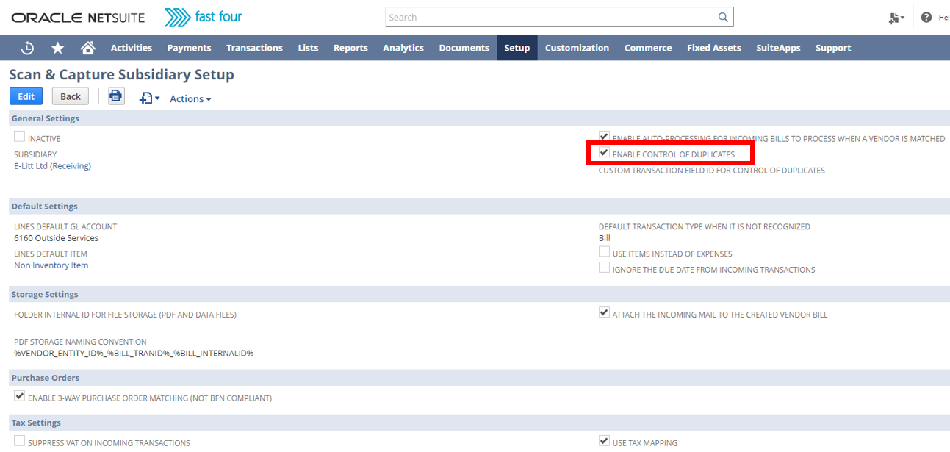The width and height of the screenshot is (950, 452).
Task: Toggle Enable Auto-Processing for Incoming Bills checkbox
Action: point(604,137)
